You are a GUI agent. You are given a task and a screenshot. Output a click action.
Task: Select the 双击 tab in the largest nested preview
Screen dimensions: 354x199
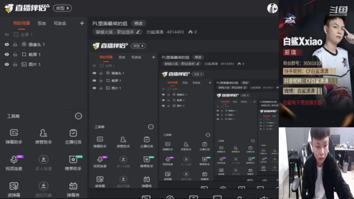pos(122,57)
